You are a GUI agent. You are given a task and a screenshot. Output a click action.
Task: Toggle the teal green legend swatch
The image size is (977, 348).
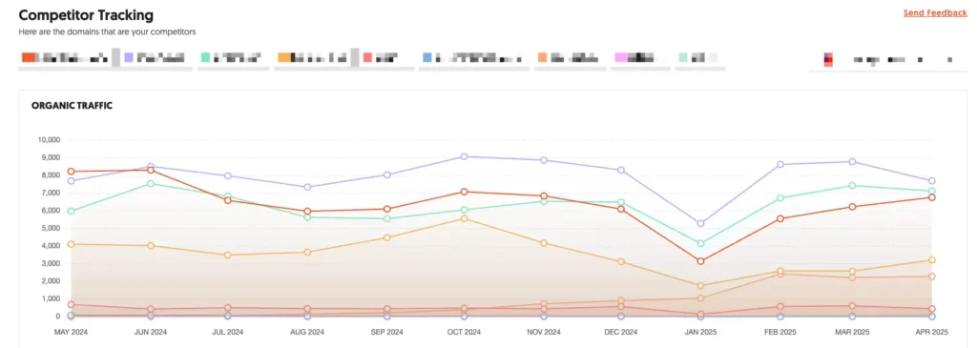206,57
